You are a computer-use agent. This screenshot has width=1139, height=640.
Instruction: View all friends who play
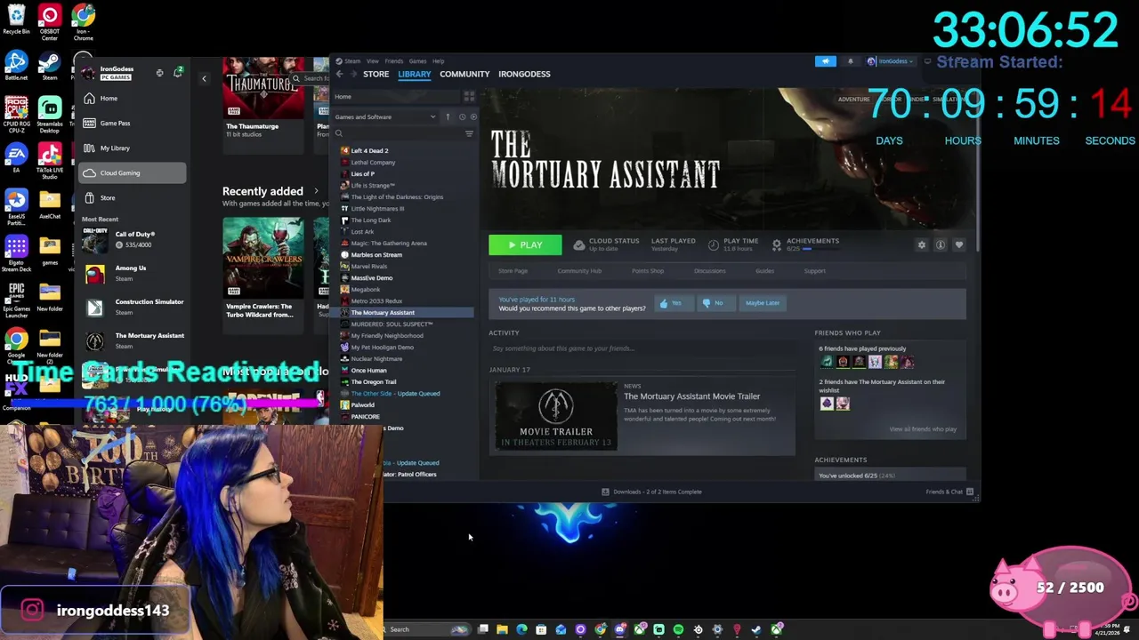tap(923, 429)
